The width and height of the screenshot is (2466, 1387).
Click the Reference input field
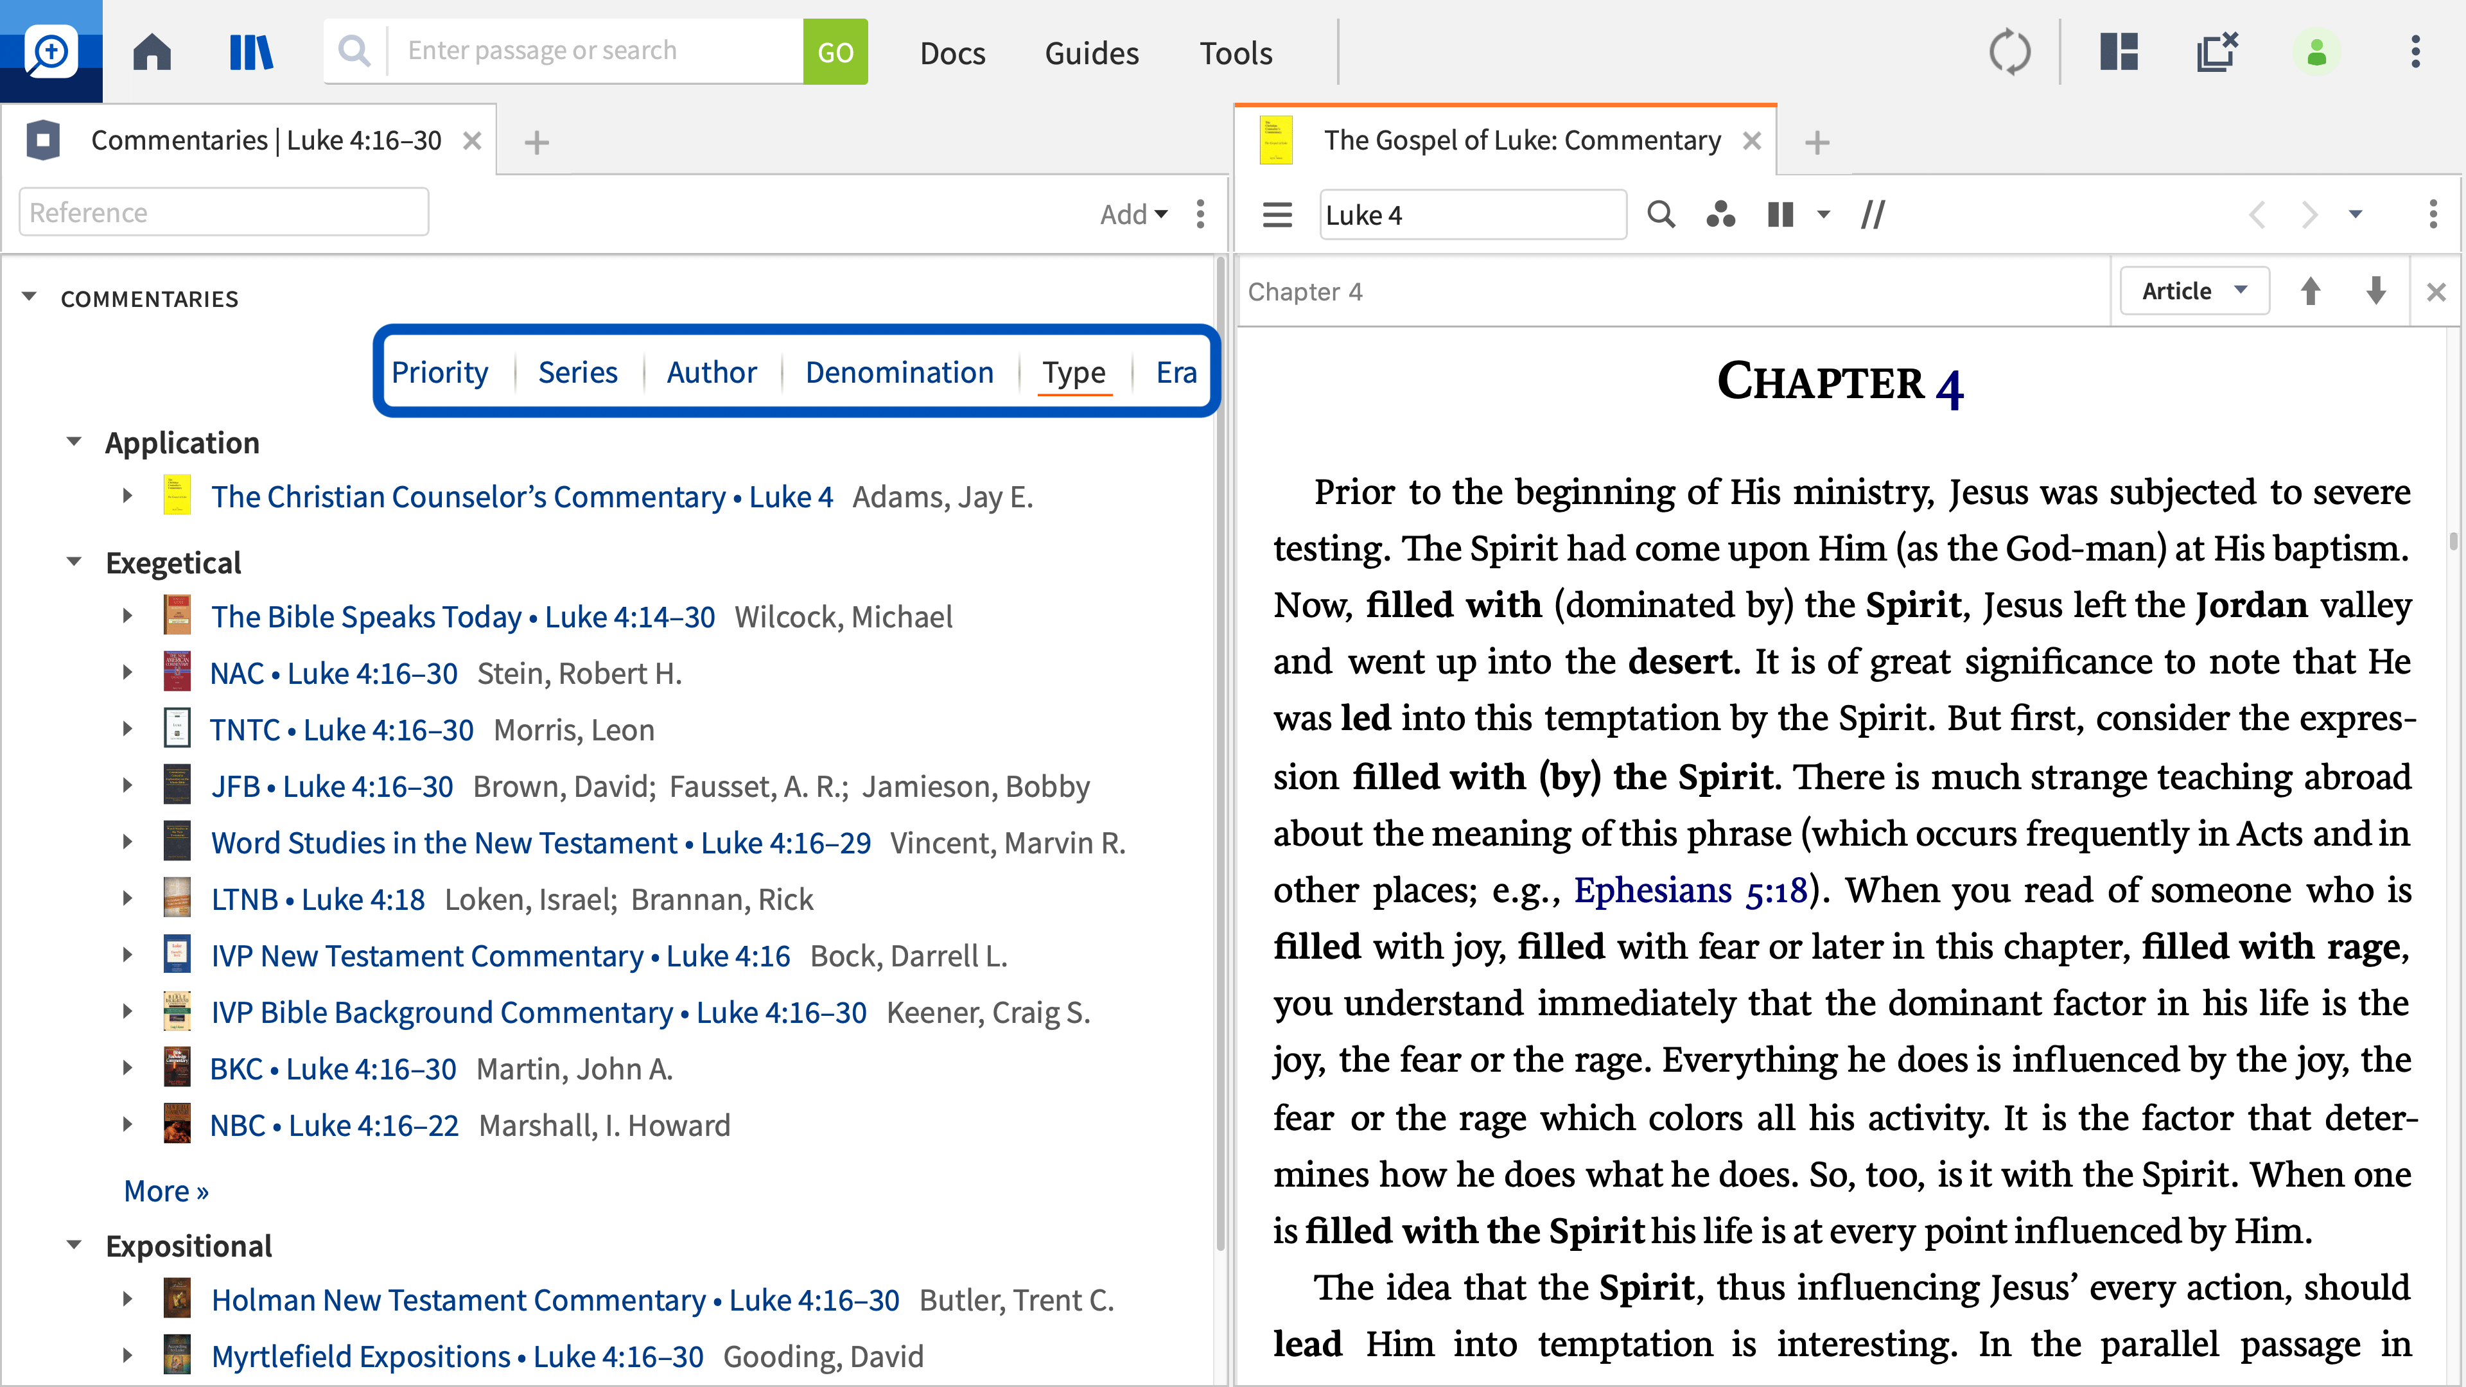224,211
